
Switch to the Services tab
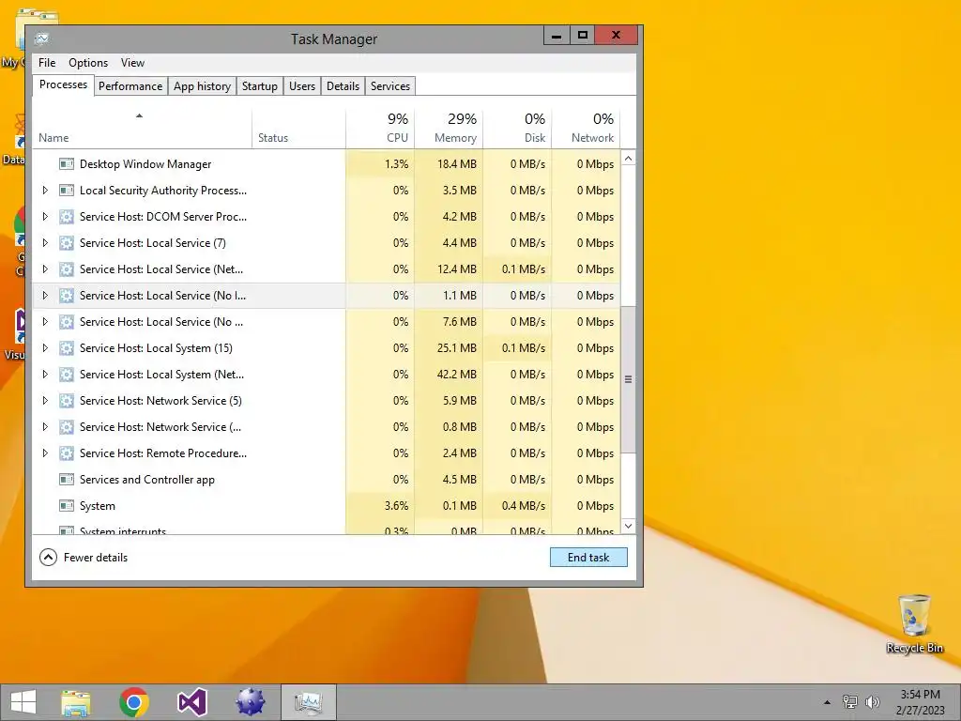(390, 86)
